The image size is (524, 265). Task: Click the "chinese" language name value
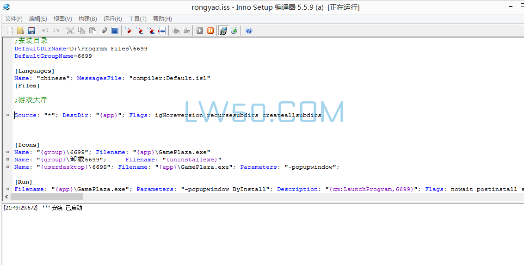click(x=53, y=78)
